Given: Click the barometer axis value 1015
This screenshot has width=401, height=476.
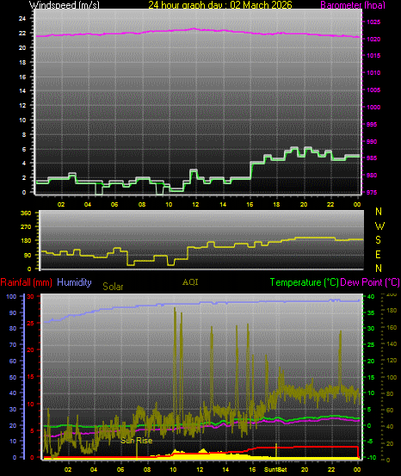Looking at the screenshot, I should tap(373, 56).
